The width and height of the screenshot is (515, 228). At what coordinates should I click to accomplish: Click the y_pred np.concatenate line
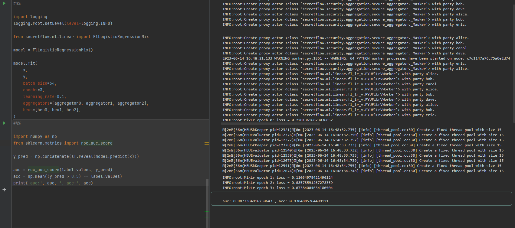[x=76, y=156]
